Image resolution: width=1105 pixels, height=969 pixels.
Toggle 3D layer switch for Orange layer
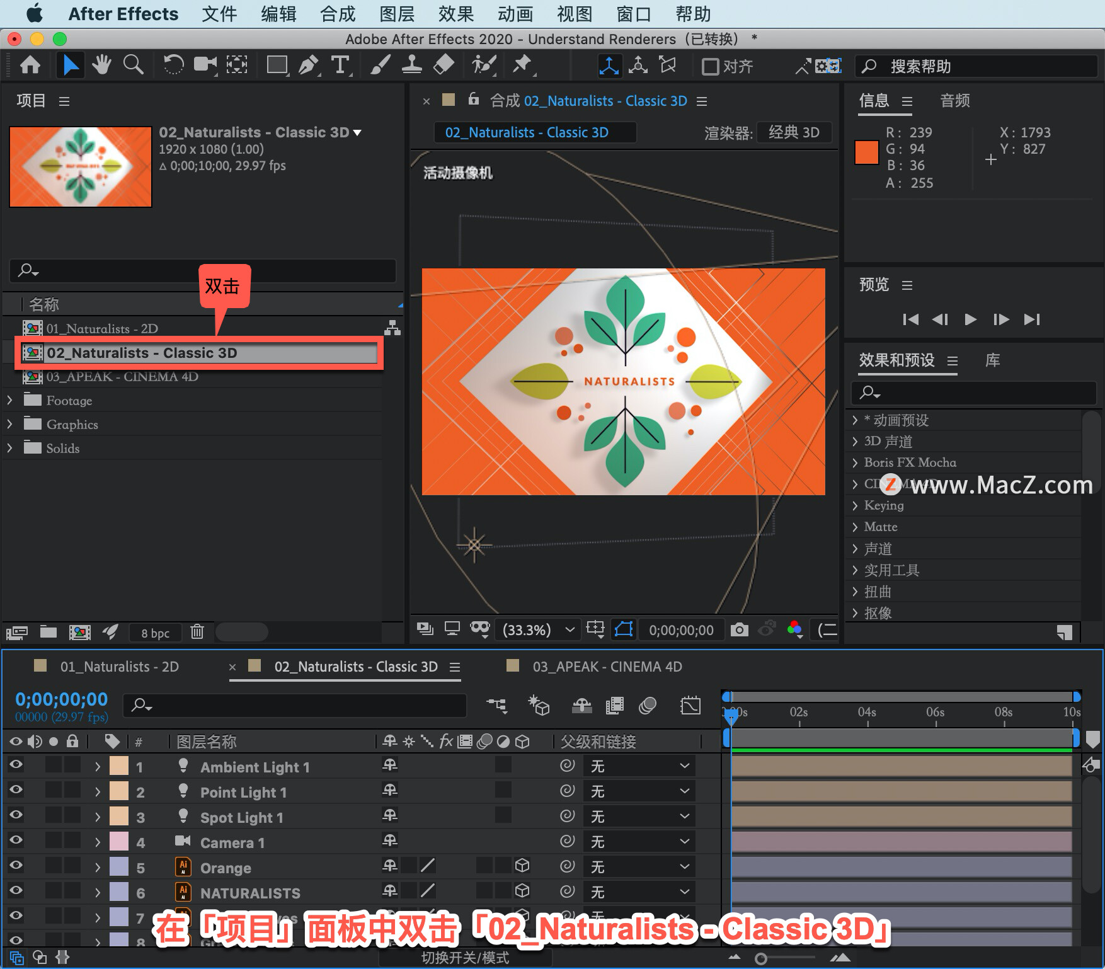[522, 866]
